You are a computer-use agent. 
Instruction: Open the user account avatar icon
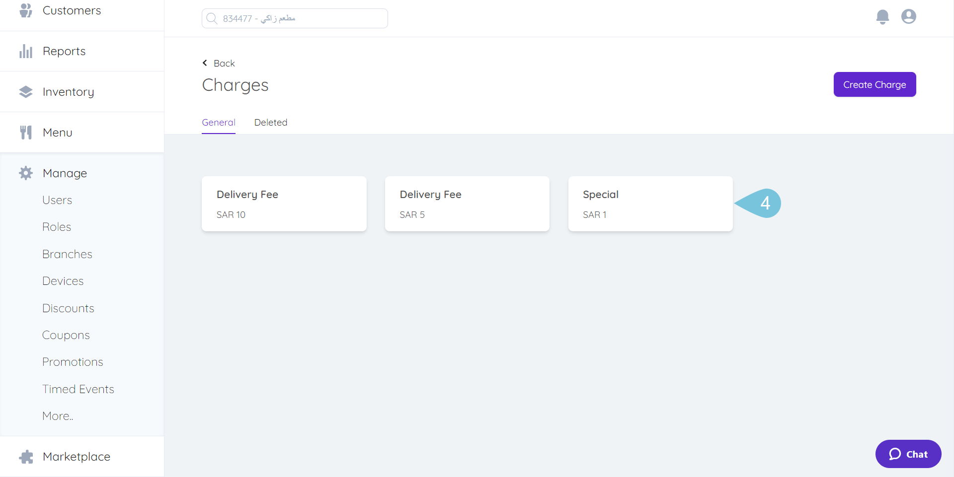tap(909, 16)
